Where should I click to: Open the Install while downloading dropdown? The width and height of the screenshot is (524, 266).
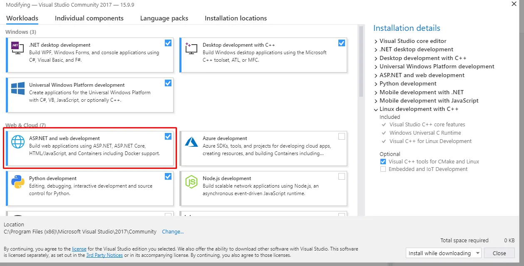coord(443,253)
